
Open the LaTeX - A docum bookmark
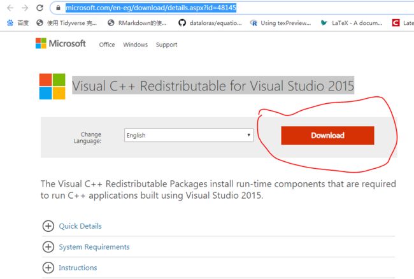(x=351, y=23)
